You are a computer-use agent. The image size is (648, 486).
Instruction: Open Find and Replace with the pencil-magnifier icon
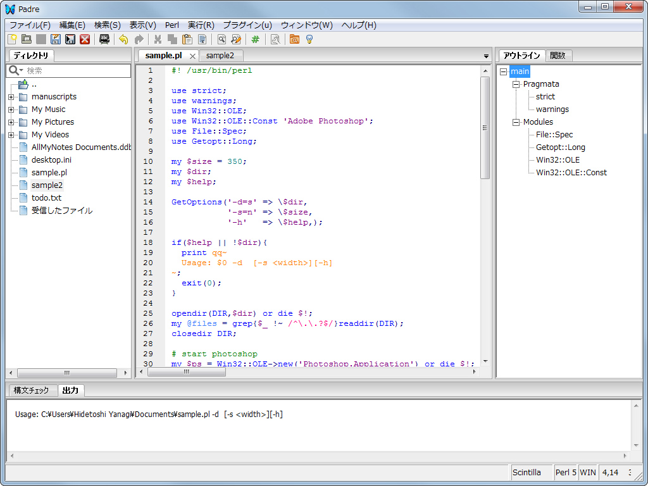(235, 39)
